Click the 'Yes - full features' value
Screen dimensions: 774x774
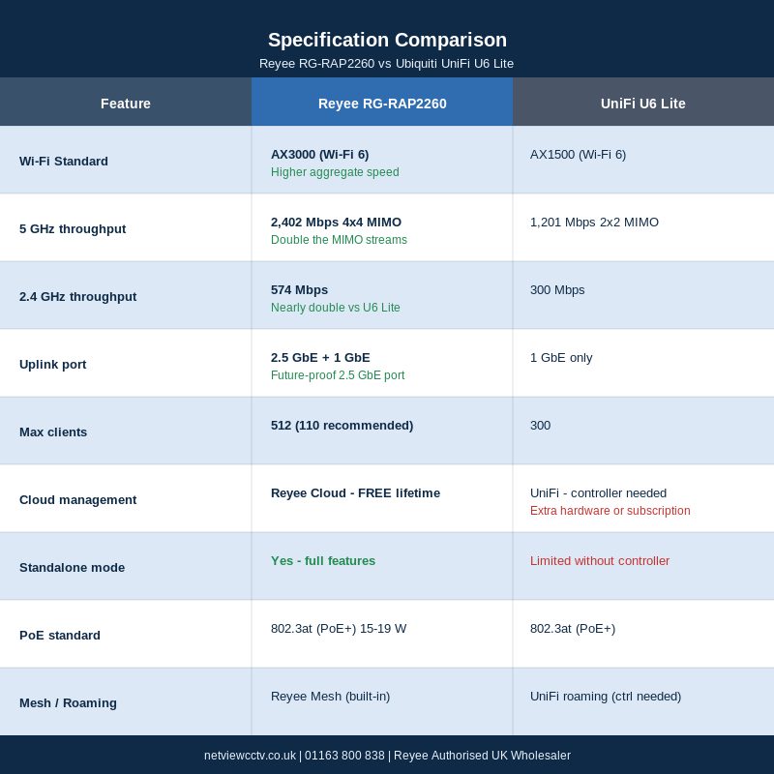coord(323,561)
